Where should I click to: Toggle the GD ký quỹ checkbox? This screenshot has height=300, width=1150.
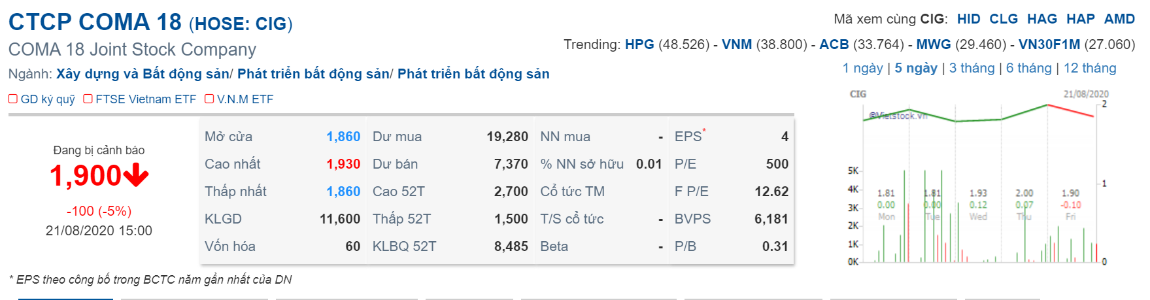click(x=13, y=99)
